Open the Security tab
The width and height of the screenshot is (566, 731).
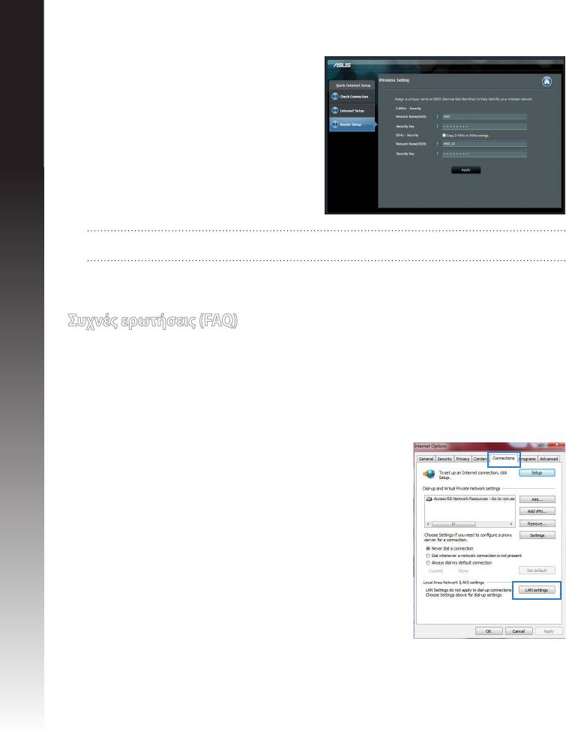(x=444, y=458)
